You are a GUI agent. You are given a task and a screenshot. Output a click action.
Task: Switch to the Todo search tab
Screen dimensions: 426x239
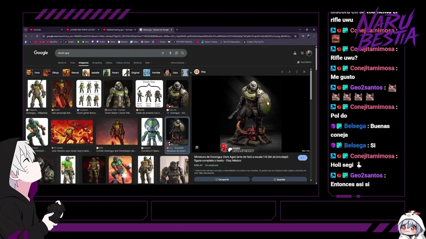tap(72, 63)
